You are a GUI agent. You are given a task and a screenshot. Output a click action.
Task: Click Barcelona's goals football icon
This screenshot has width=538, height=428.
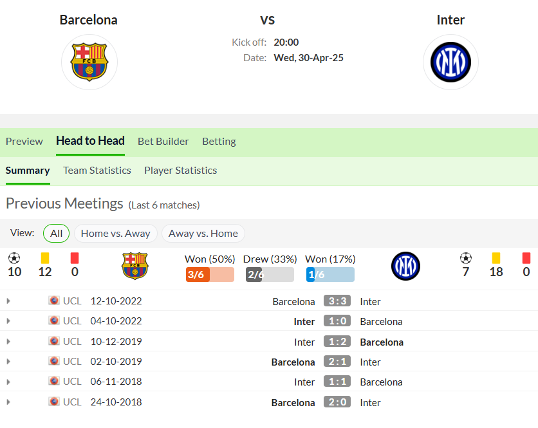14,258
